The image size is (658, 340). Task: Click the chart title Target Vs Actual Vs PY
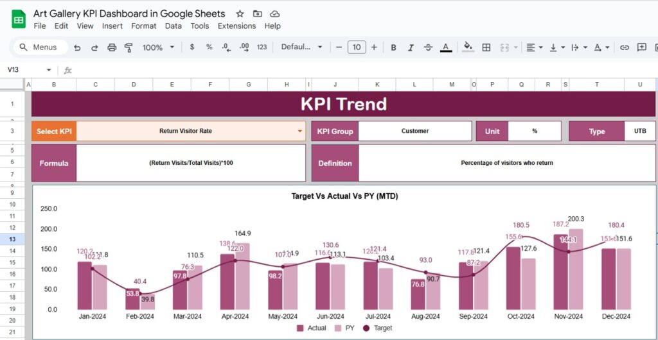(x=344, y=196)
